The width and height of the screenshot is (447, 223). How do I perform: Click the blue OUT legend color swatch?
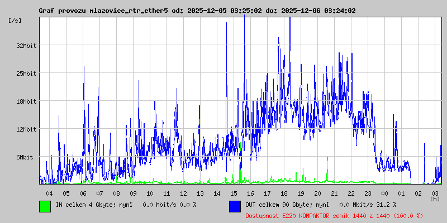[x=235, y=206]
